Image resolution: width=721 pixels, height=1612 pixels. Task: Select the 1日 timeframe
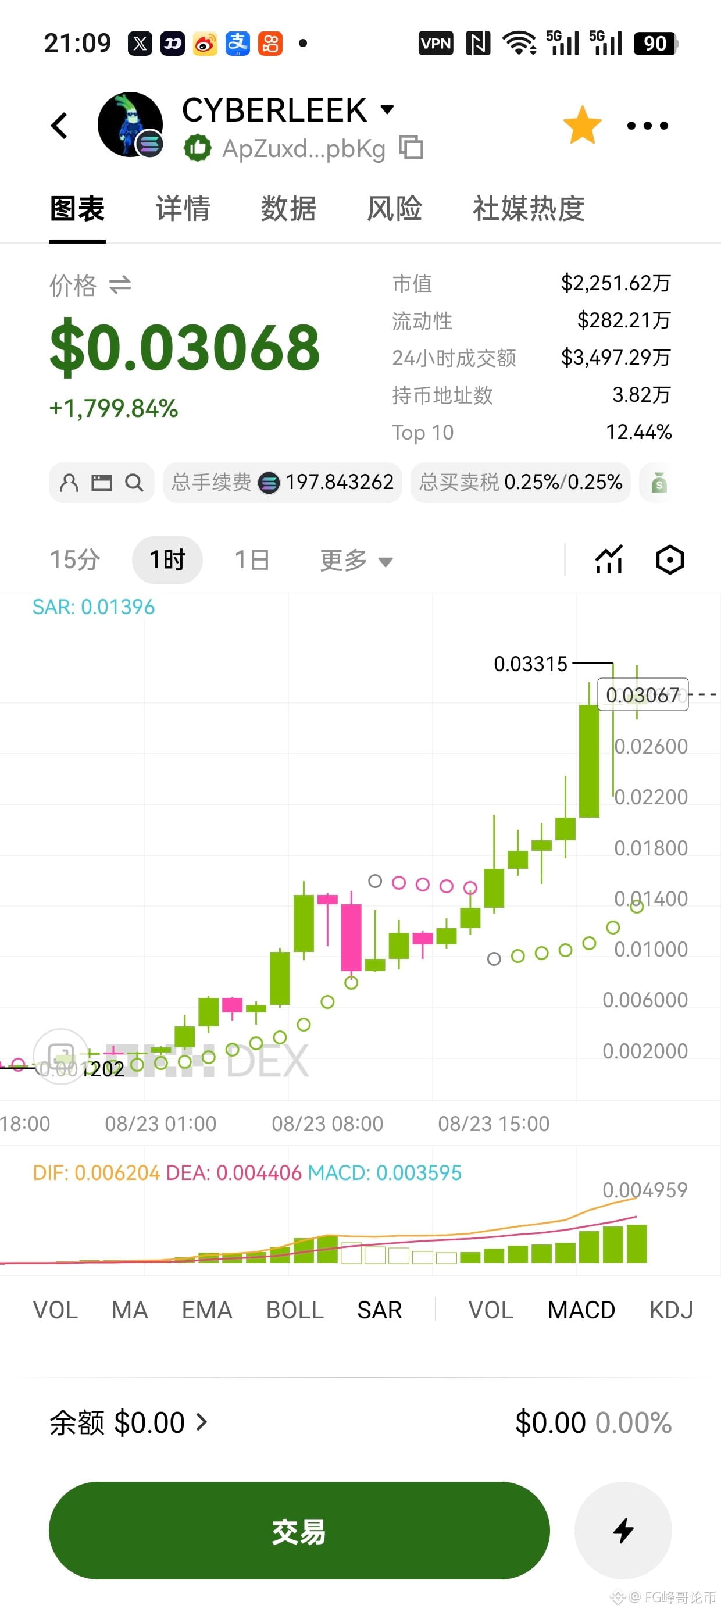pyautogui.click(x=252, y=559)
